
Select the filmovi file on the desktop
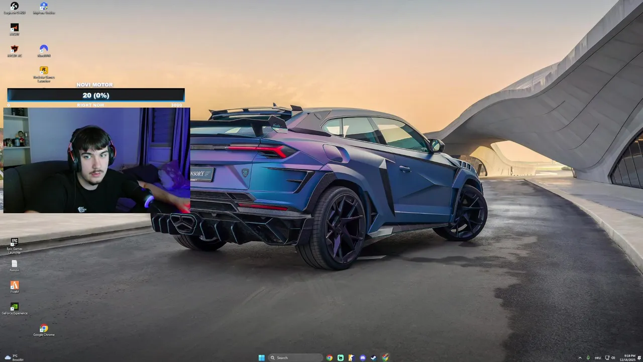coord(15,266)
